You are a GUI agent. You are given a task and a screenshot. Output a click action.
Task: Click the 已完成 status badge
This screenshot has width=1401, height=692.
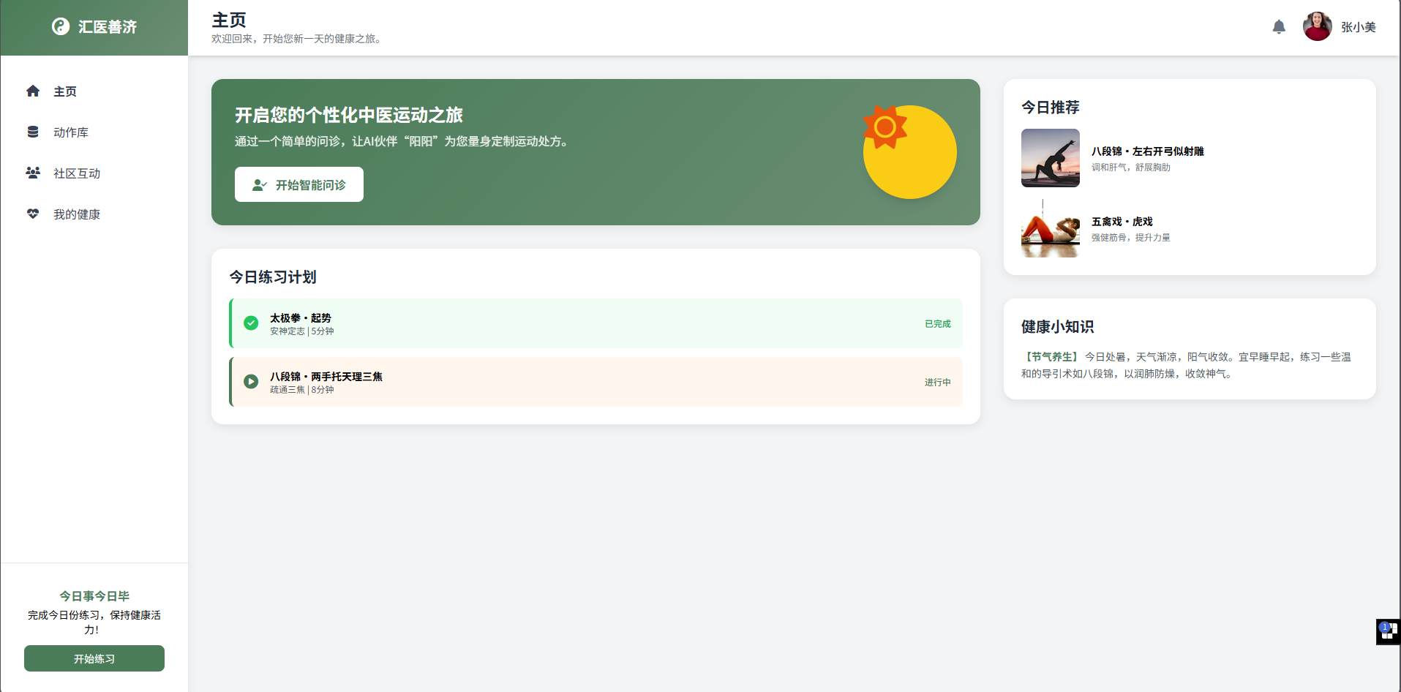[x=937, y=323]
